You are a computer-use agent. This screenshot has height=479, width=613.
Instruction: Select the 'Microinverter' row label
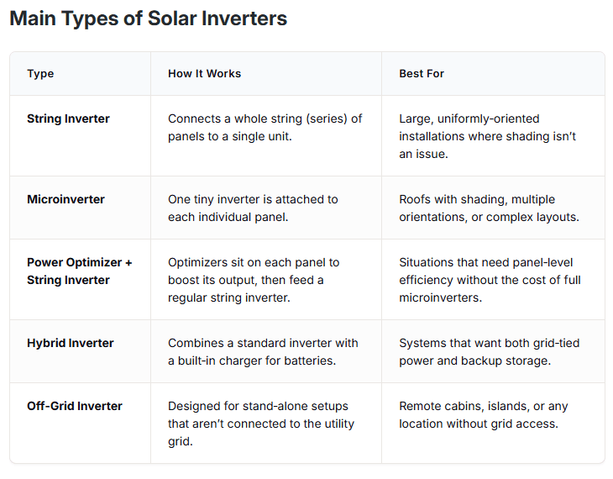coord(66,200)
